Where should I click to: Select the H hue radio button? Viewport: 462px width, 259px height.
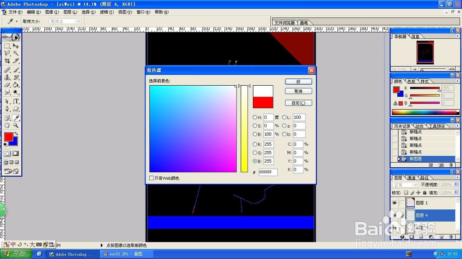pos(255,117)
